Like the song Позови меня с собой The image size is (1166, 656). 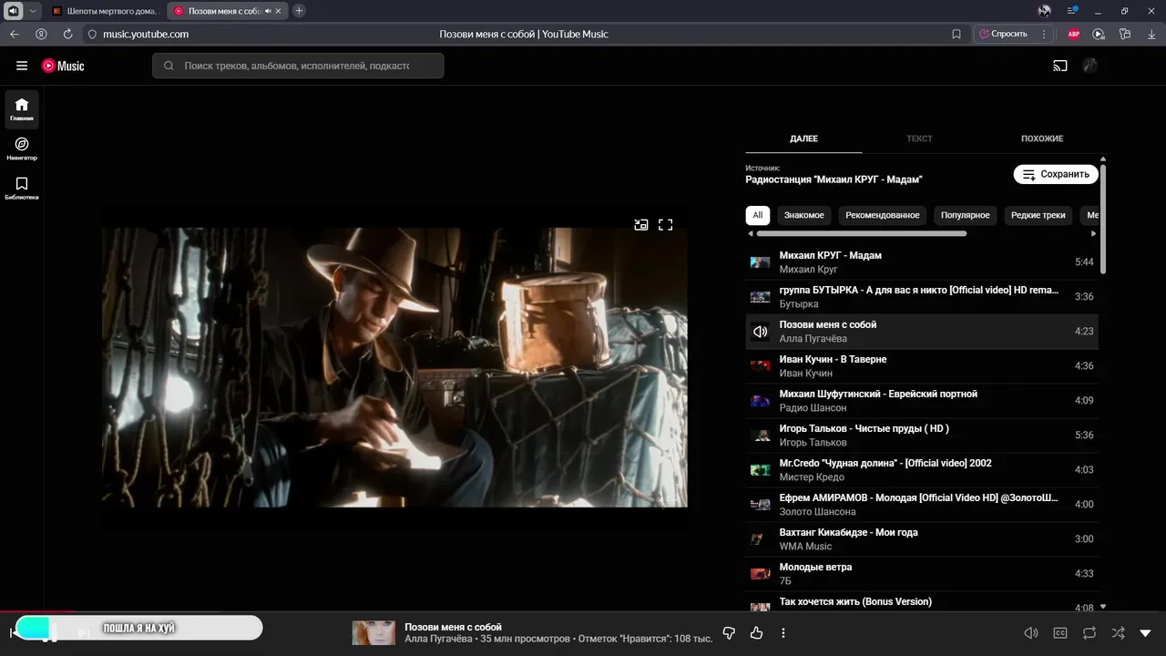(x=756, y=633)
